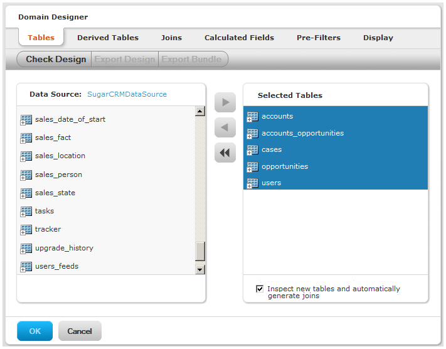Click the table icon next to opportunities
This screenshot has width=446, height=349.
click(x=253, y=167)
